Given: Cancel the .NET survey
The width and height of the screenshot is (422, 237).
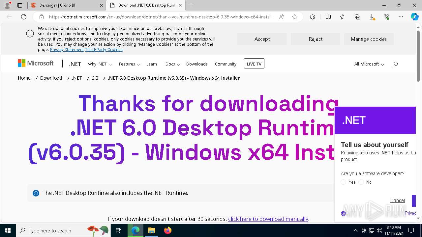Looking at the screenshot, I should tap(397, 200).
